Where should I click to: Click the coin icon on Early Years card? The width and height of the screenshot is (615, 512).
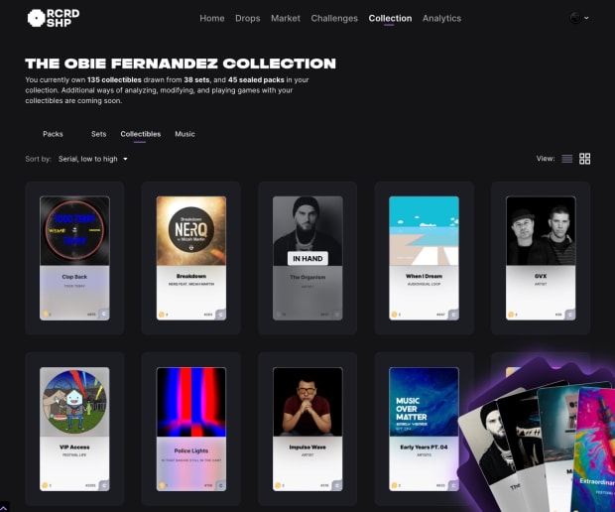[x=394, y=485]
